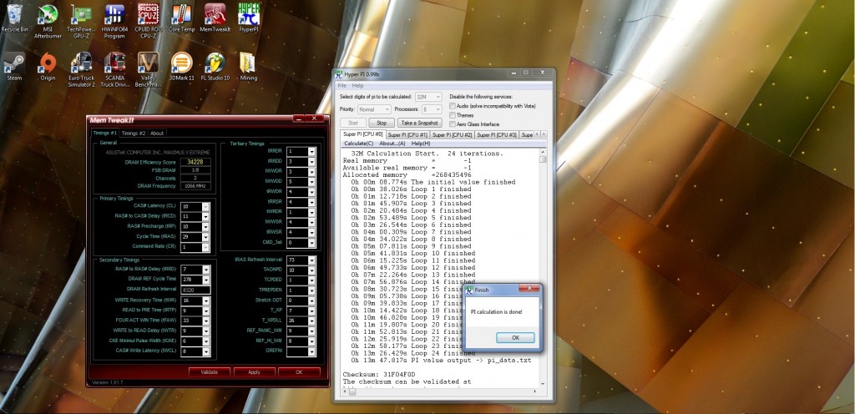
Task: Switch to Super PI [CPU #3] tab
Action: [496, 134]
